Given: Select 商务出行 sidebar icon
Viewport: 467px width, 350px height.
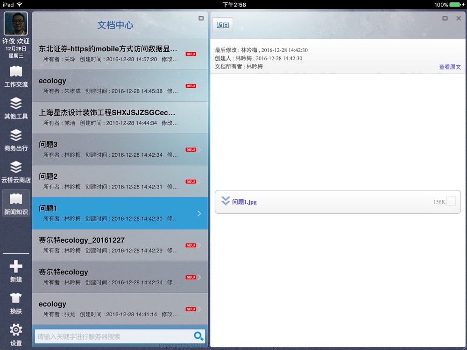Looking at the screenshot, I should point(16,140).
